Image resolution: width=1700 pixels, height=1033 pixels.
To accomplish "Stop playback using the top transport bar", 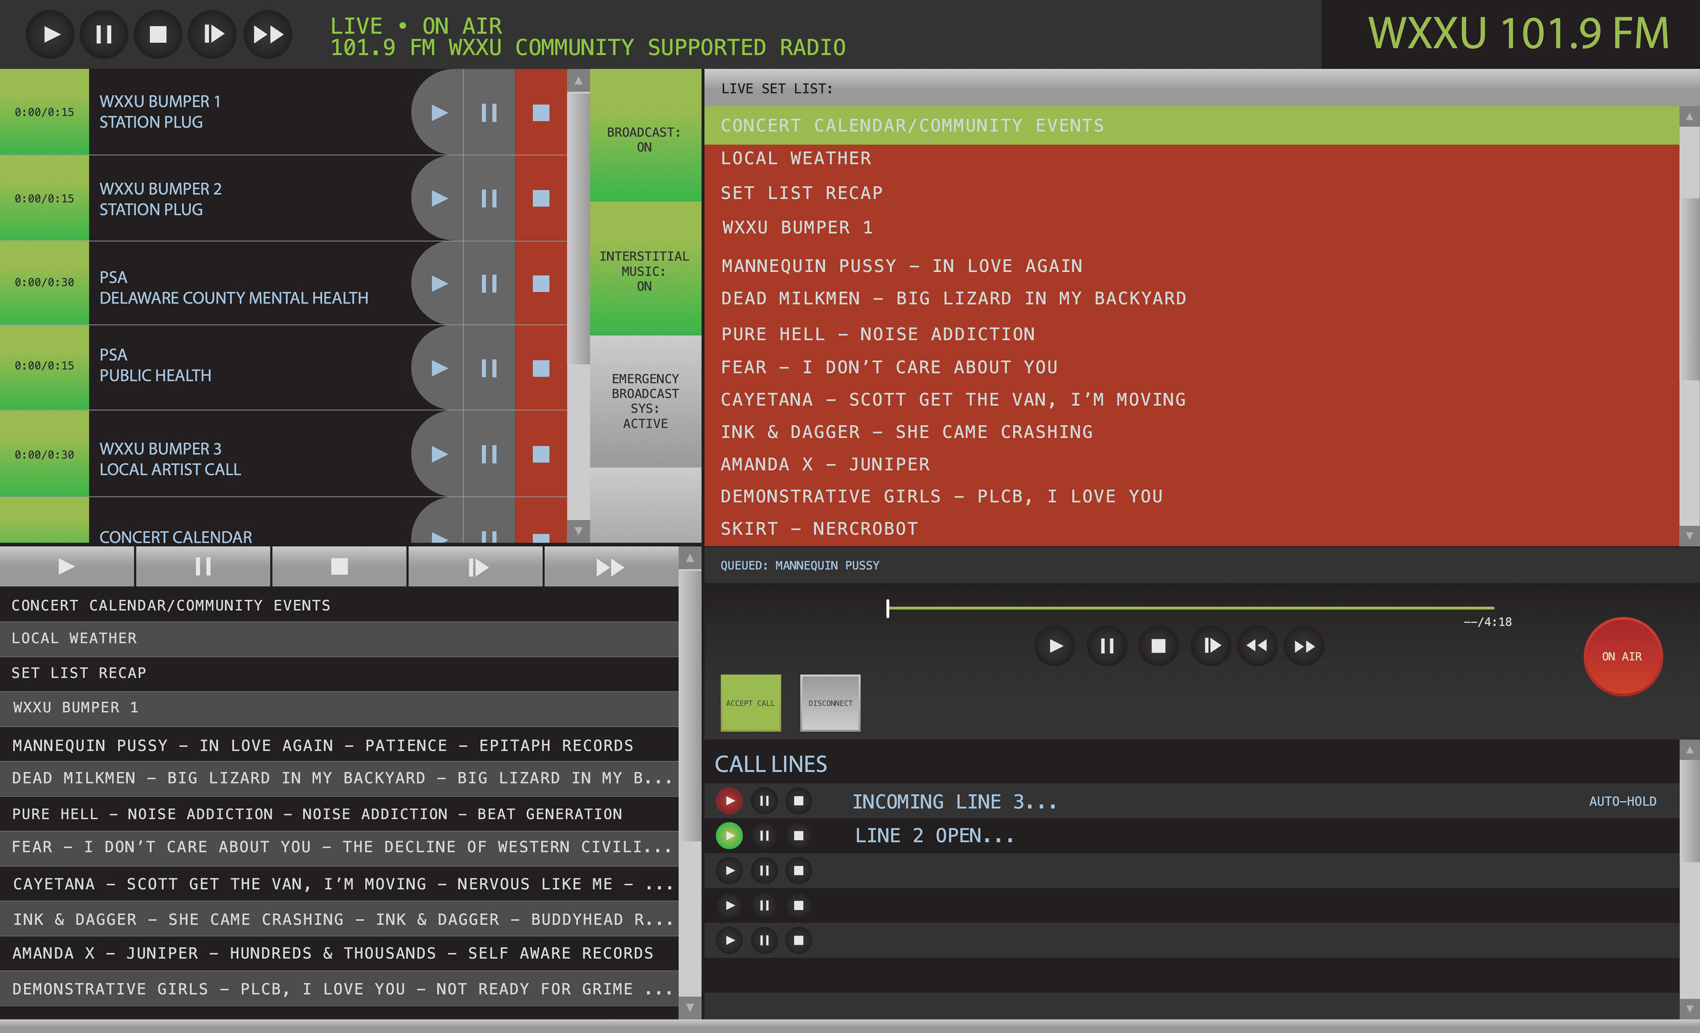I will [158, 34].
